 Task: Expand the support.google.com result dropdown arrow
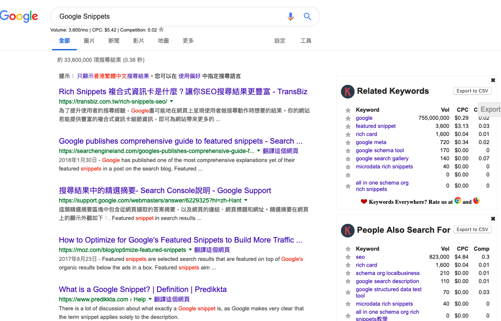(x=246, y=200)
